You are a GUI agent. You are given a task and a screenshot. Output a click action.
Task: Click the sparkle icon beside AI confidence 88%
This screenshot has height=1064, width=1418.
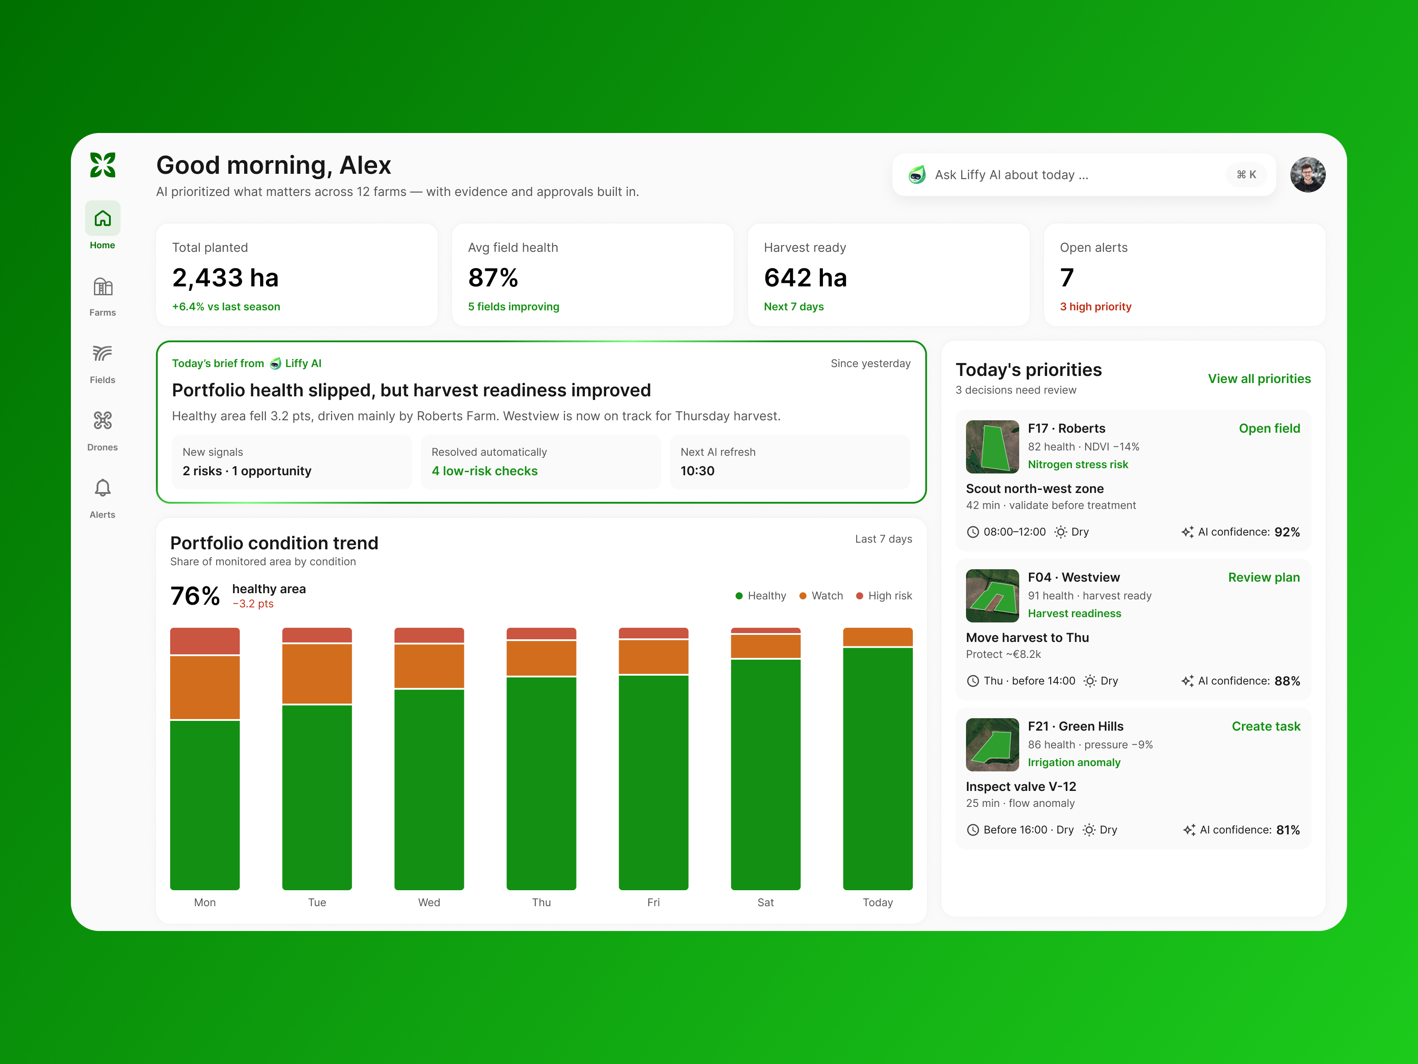coord(1187,681)
